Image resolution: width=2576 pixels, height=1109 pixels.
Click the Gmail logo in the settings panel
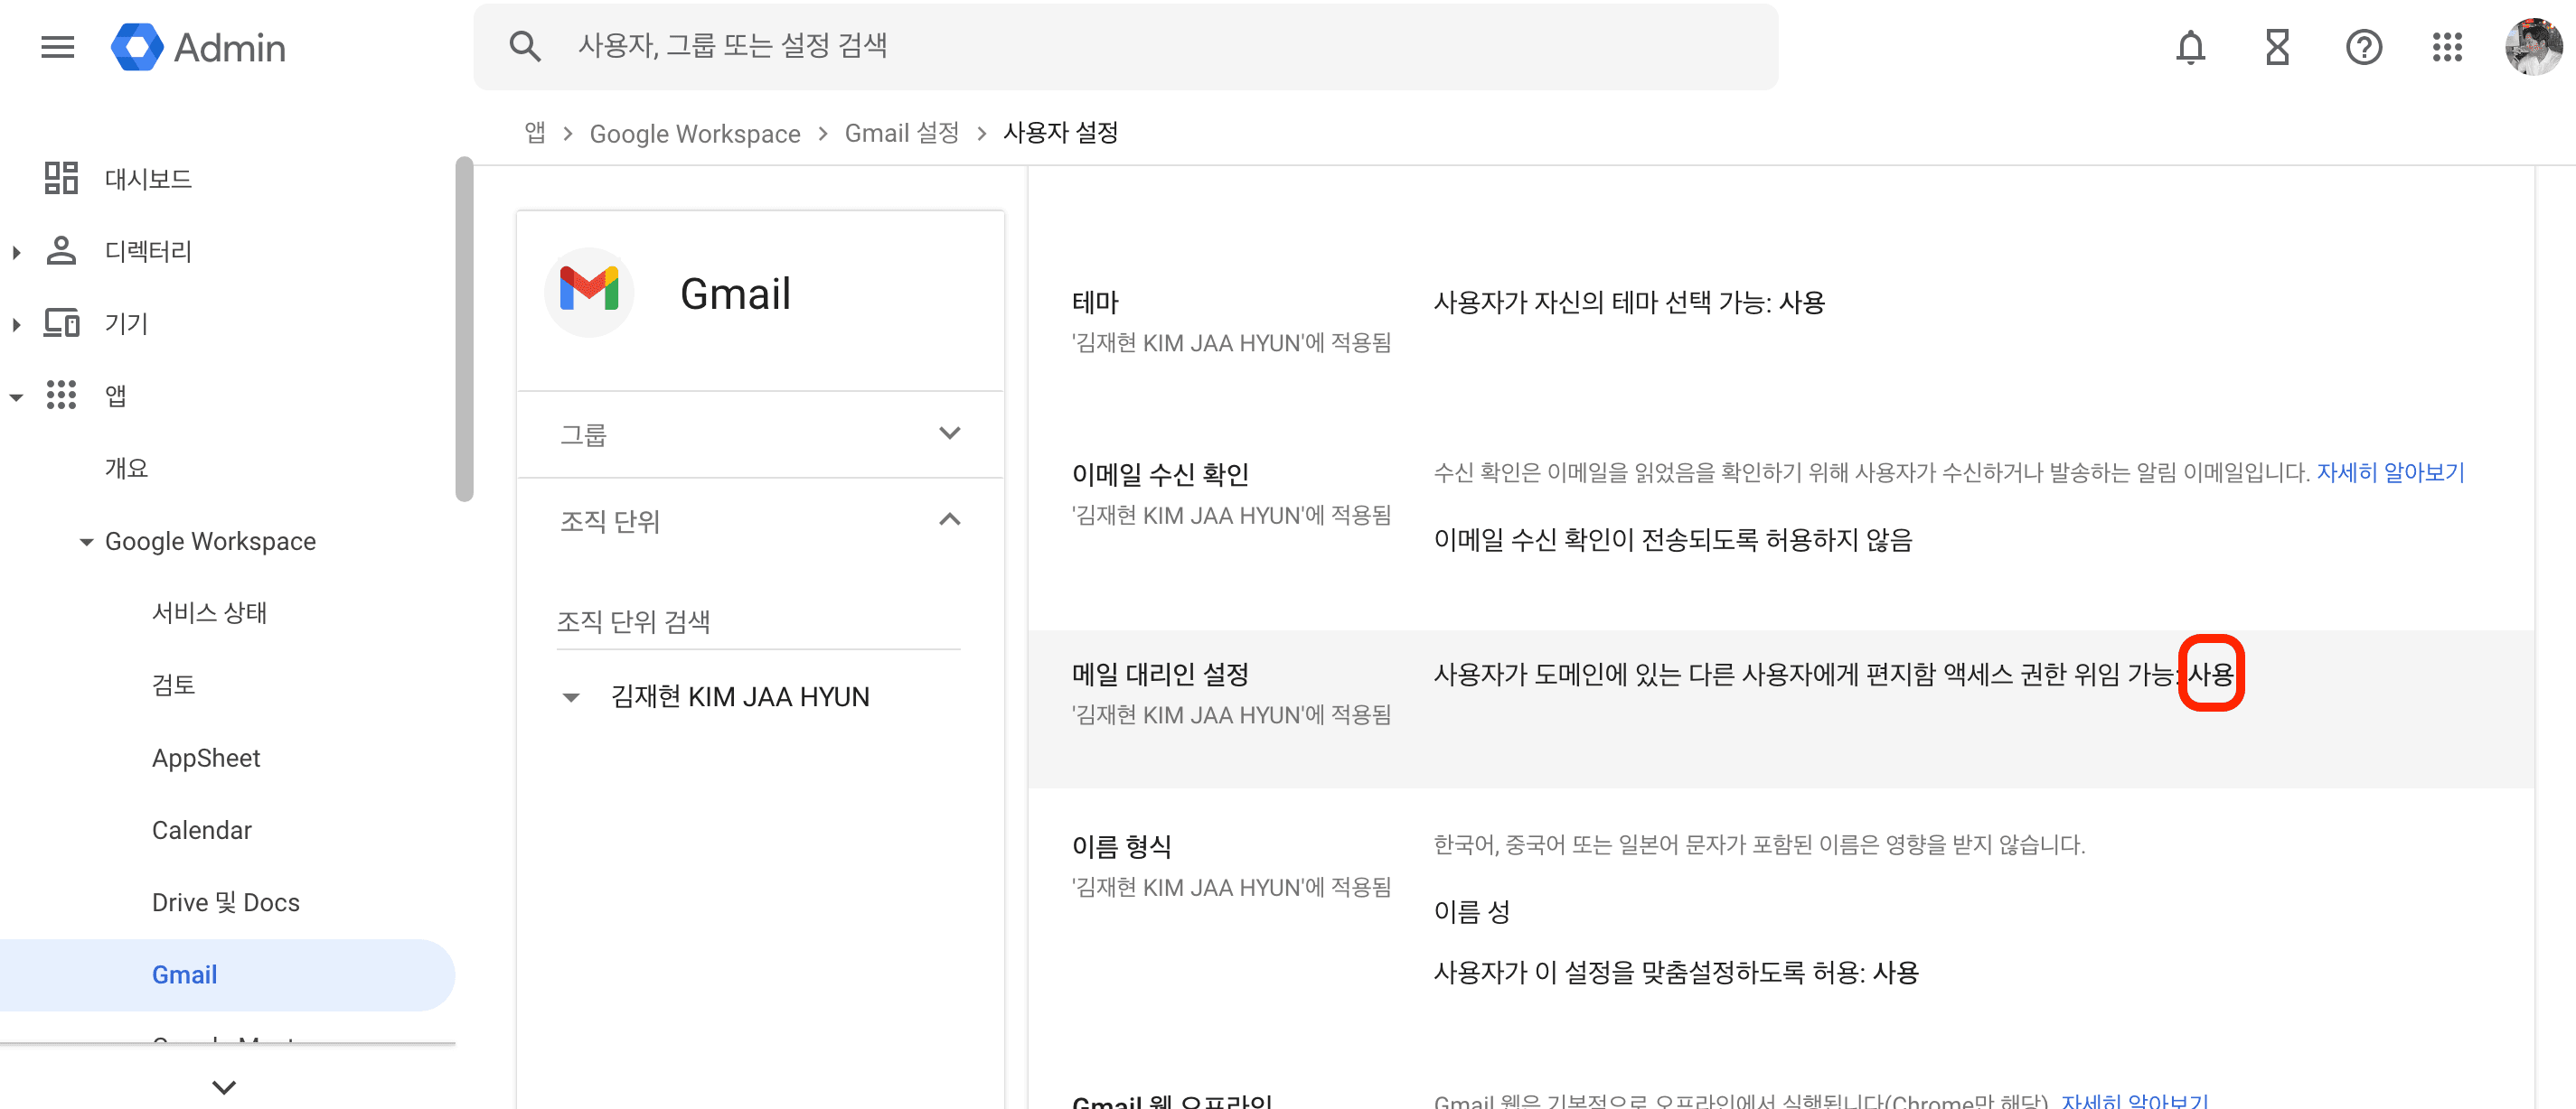click(x=588, y=292)
